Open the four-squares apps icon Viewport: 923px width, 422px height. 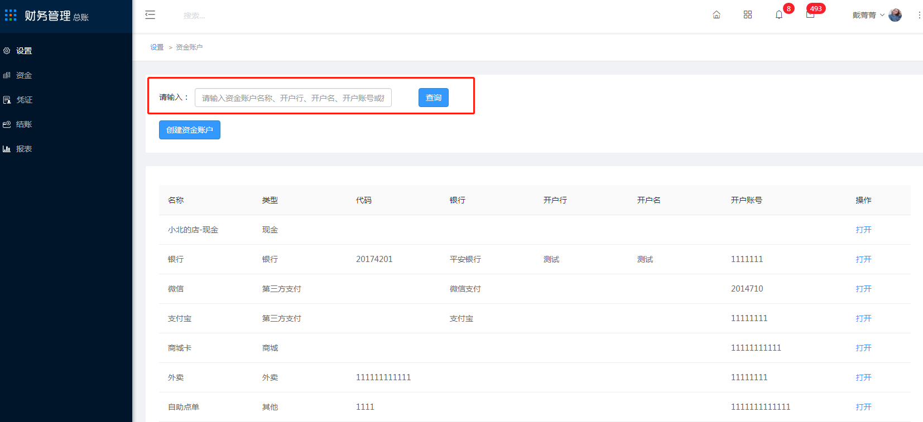click(748, 15)
